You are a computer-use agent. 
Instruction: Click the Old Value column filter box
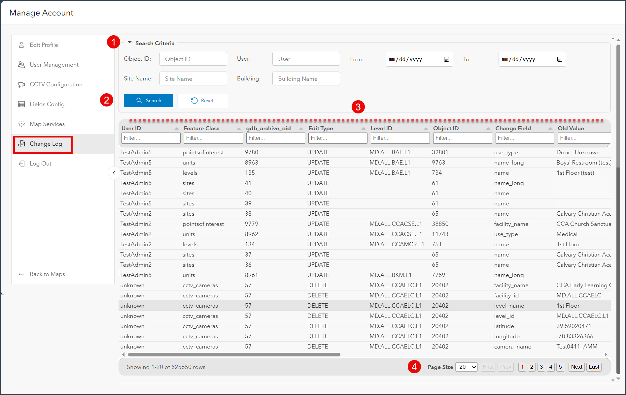pyautogui.click(x=584, y=138)
